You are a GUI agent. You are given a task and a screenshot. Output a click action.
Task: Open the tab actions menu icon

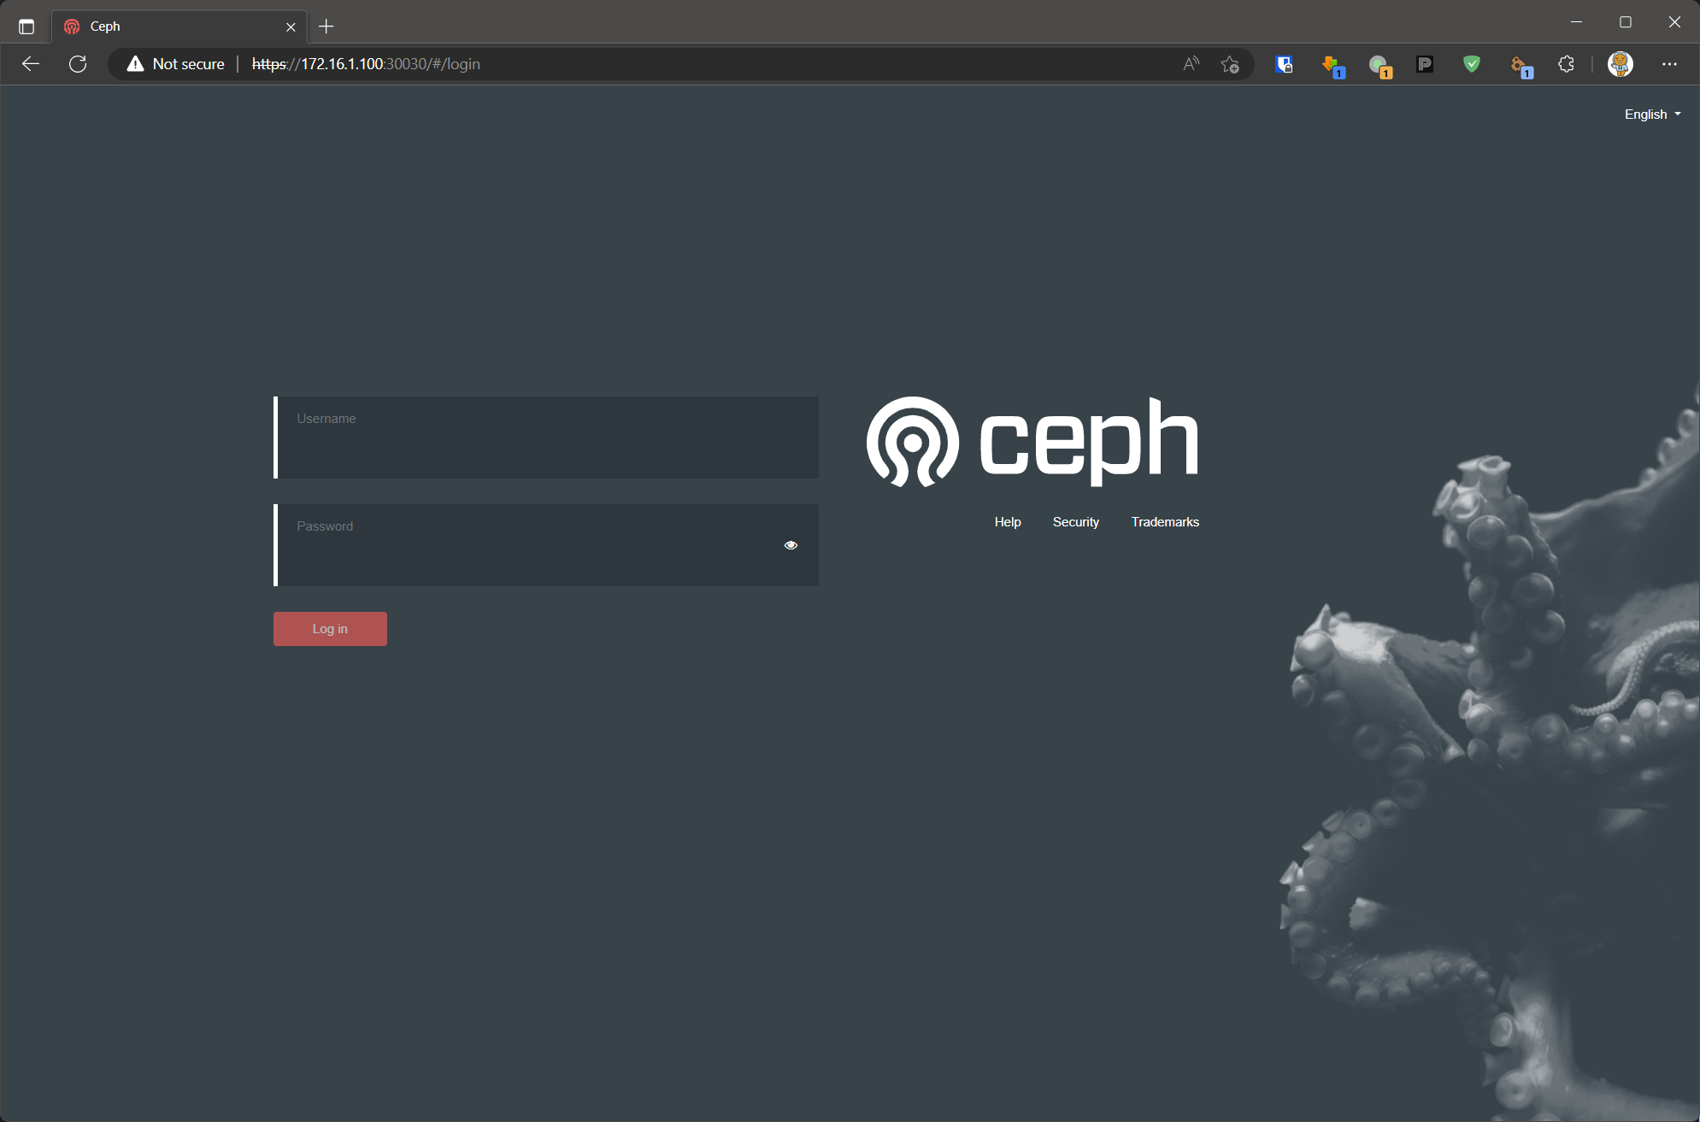tap(26, 26)
